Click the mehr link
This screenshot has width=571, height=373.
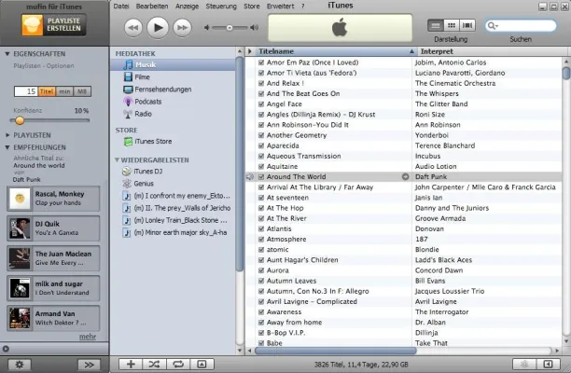click(88, 337)
